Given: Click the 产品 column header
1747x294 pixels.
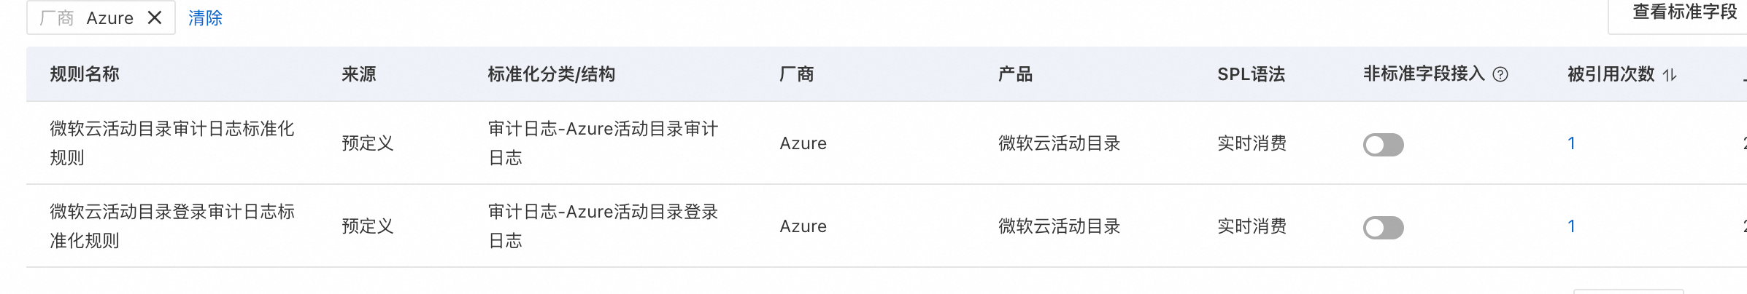Looking at the screenshot, I should [x=1016, y=74].
